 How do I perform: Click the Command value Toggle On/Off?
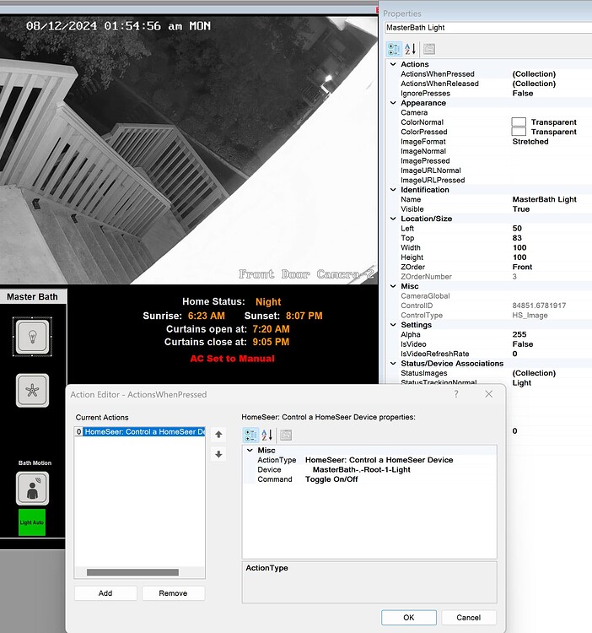pos(331,479)
